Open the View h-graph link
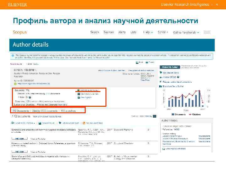Image resolution: width=226 pixels, height=169 pixels. tap(86, 97)
